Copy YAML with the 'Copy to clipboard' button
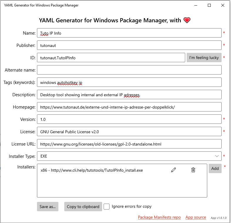The width and height of the screenshot is (231, 223). 83,207
